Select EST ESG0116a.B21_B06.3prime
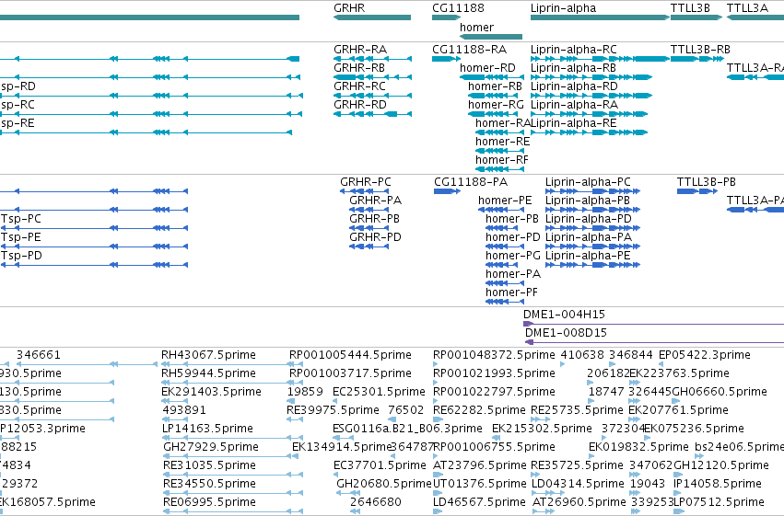This screenshot has height=516, width=784. pos(407,429)
